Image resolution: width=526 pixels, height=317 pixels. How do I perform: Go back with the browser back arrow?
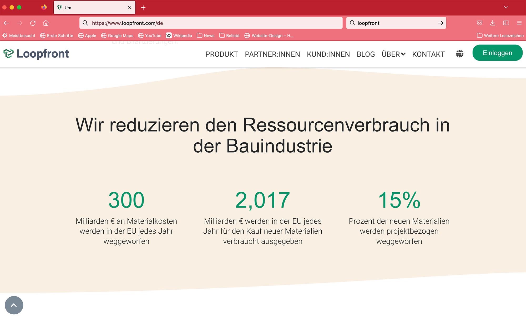tap(6, 23)
